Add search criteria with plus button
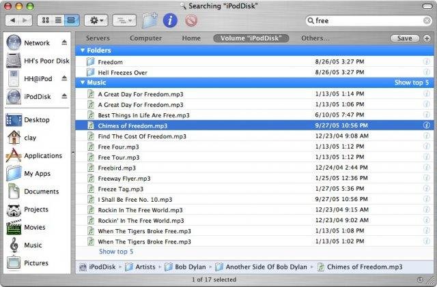 point(427,38)
